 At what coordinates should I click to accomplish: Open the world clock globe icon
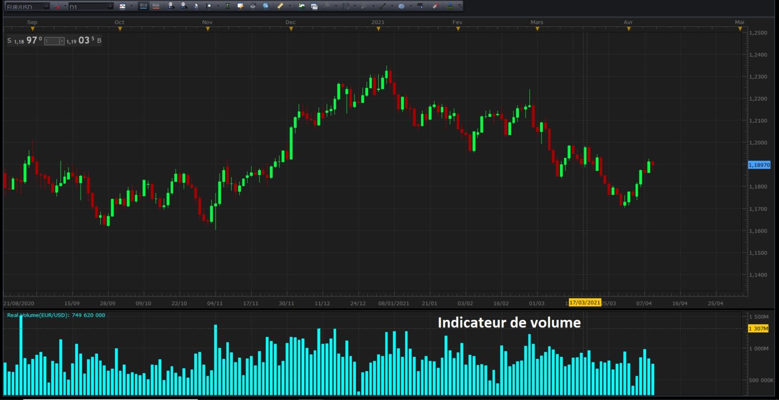tap(266, 6)
